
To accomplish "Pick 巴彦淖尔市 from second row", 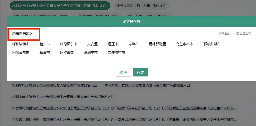I will 21,52.
